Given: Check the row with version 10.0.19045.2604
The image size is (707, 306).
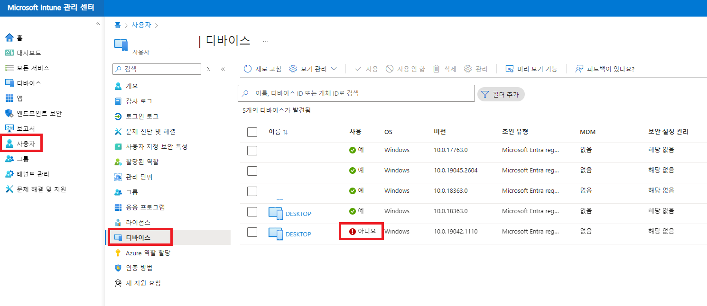Looking at the screenshot, I should click(252, 171).
